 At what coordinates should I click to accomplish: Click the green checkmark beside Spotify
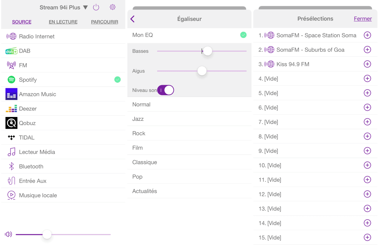point(117,80)
